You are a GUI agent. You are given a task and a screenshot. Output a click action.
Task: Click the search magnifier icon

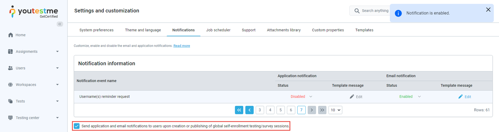coord(357,11)
